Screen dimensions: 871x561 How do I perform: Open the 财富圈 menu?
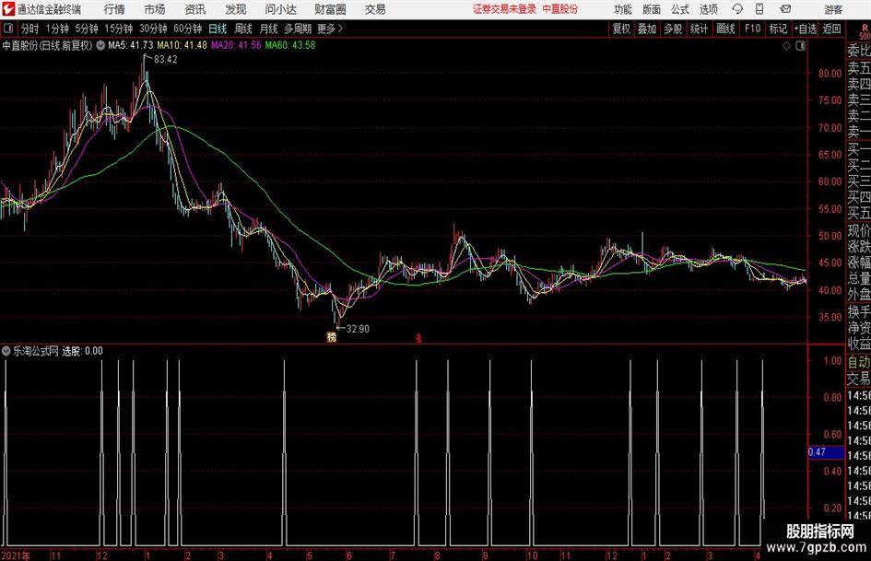(x=330, y=9)
